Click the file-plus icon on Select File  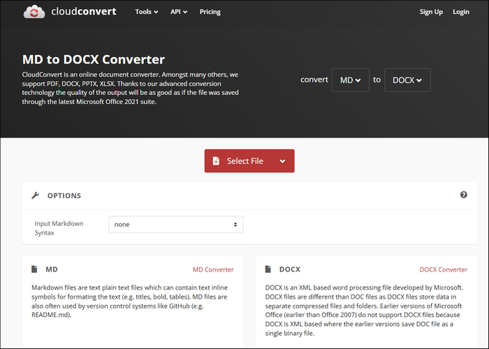[216, 161]
